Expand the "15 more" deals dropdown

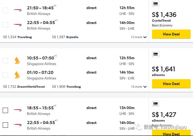(139, 87)
